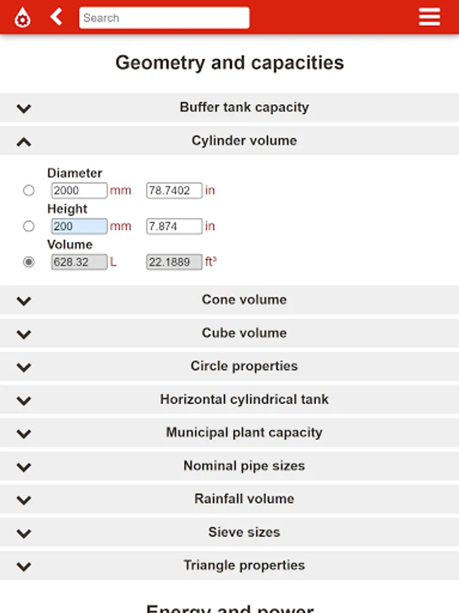Screen dimensions: 459x613
Task: Open the Nominal pipe sizes item
Action: pos(244,467)
